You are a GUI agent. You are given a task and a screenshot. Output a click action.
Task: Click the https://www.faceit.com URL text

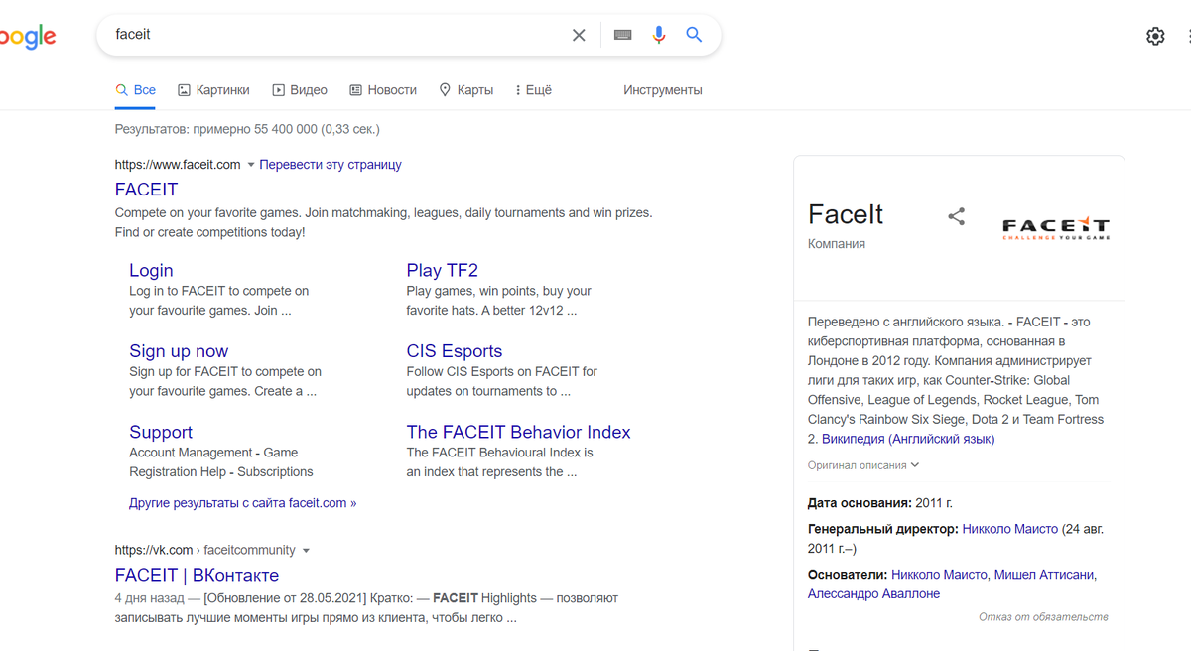(x=178, y=165)
